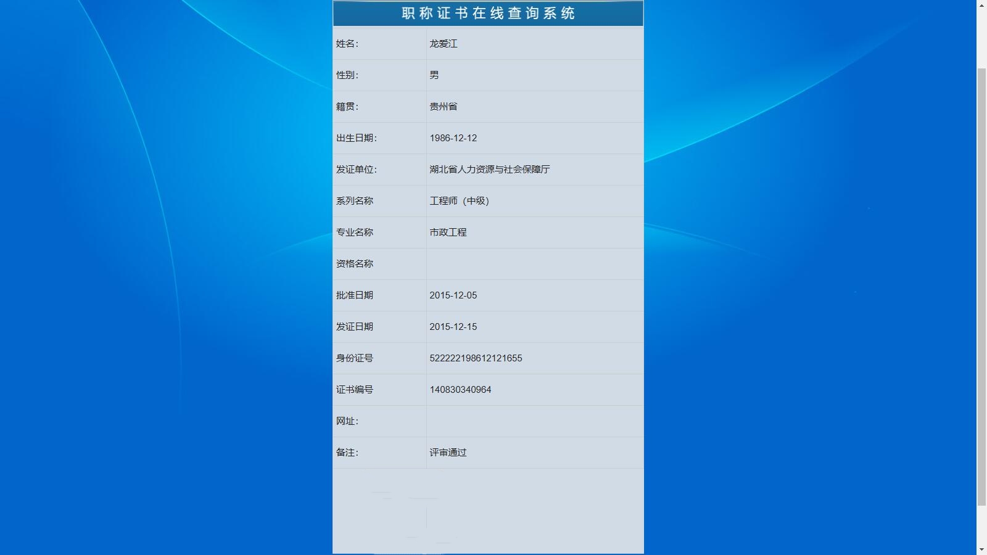Select the name value 龙爱江
This screenshot has height=555, width=987.
click(x=445, y=43)
